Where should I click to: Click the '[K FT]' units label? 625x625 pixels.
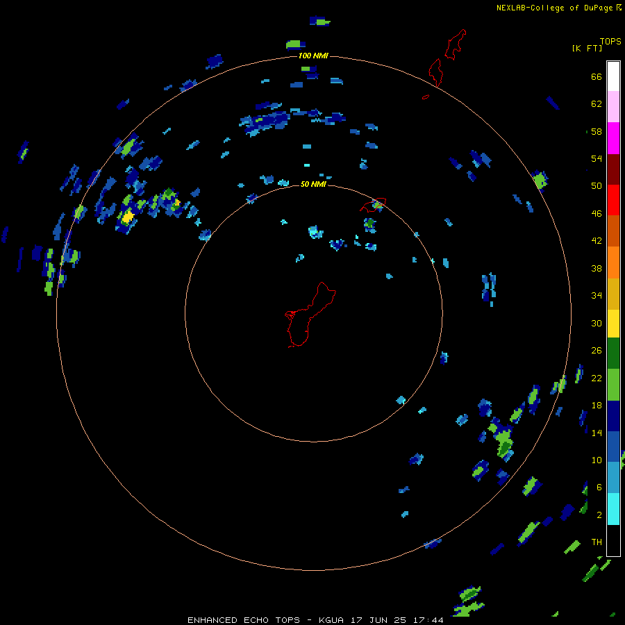click(x=587, y=48)
